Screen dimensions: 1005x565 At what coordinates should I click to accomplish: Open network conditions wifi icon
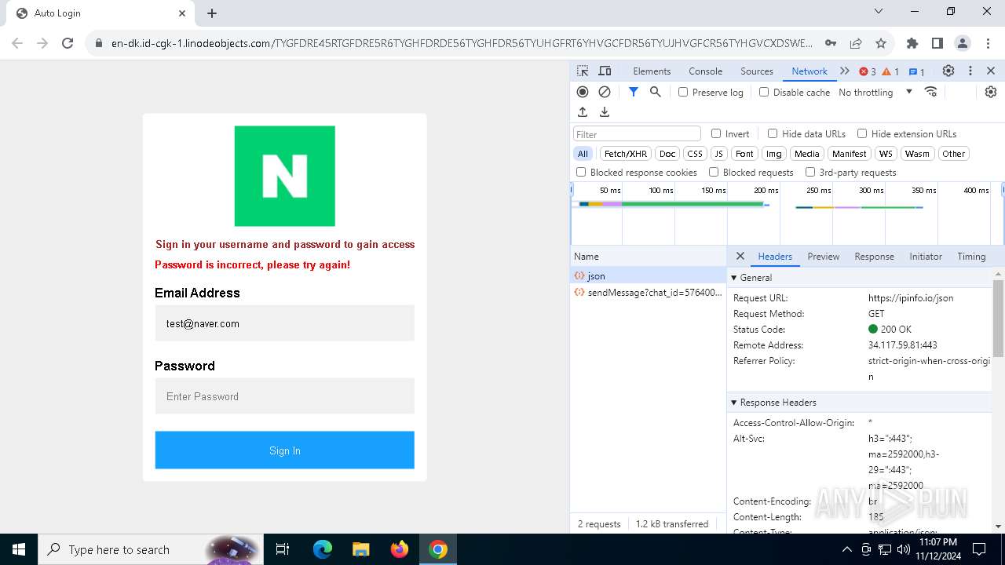(931, 92)
